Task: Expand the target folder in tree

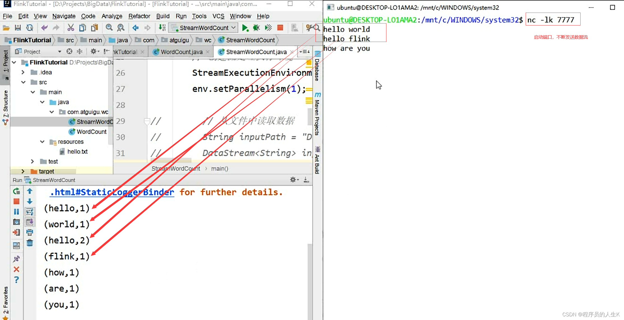Action: (x=23, y=171)
